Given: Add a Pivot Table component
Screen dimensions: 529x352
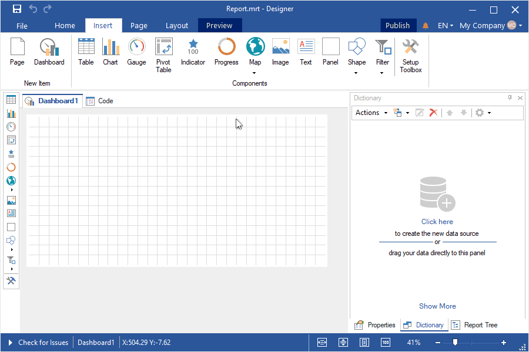Looking at the screenshot, I should click(x=163, y=55).
